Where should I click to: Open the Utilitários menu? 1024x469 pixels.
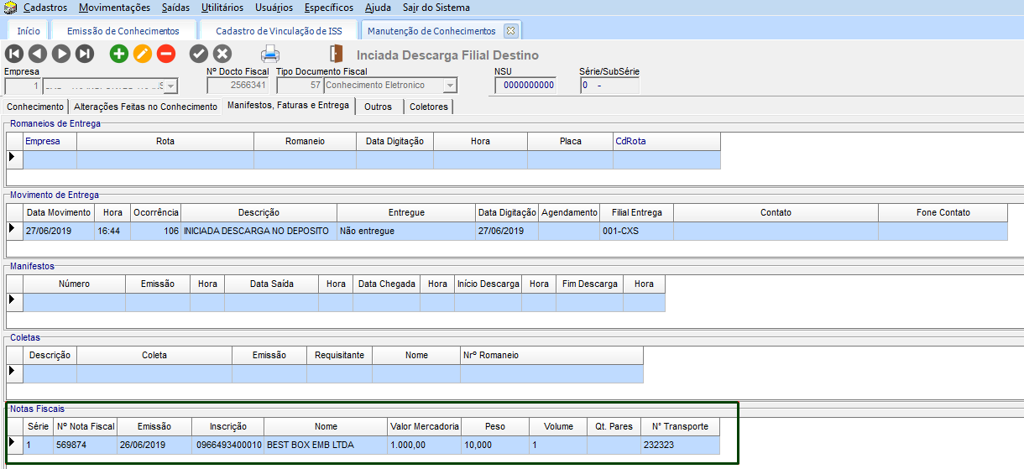[222, 8]
